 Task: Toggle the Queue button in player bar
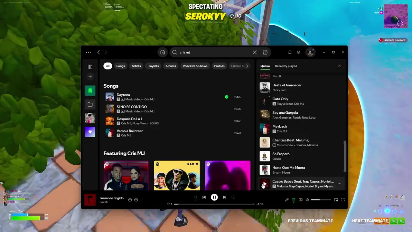pos(294,200)
